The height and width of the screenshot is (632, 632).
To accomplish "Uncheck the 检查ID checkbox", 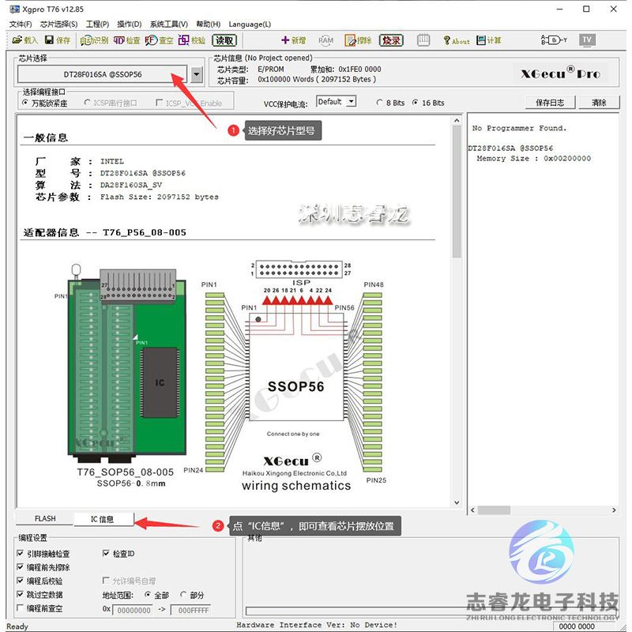I will point(107,554).
